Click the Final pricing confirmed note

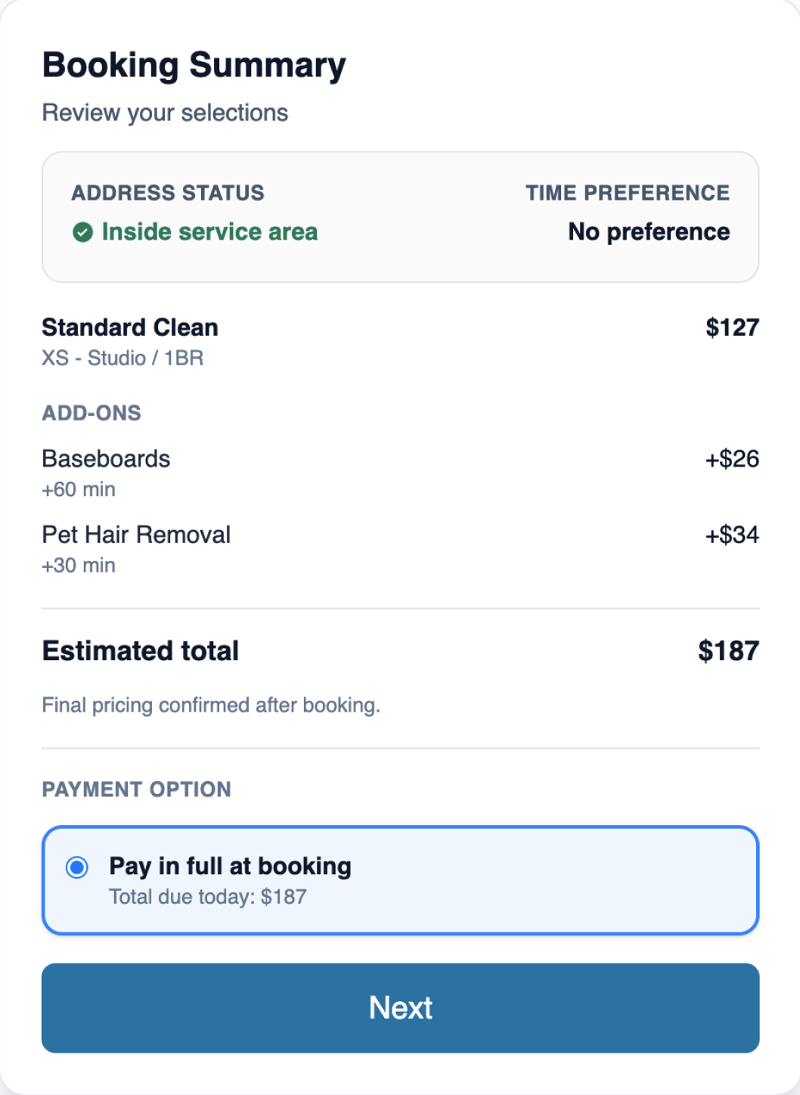pos(211,706)
